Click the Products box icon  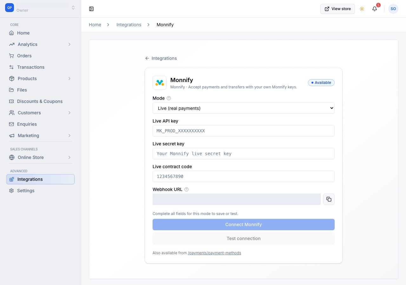pos(12,79)
